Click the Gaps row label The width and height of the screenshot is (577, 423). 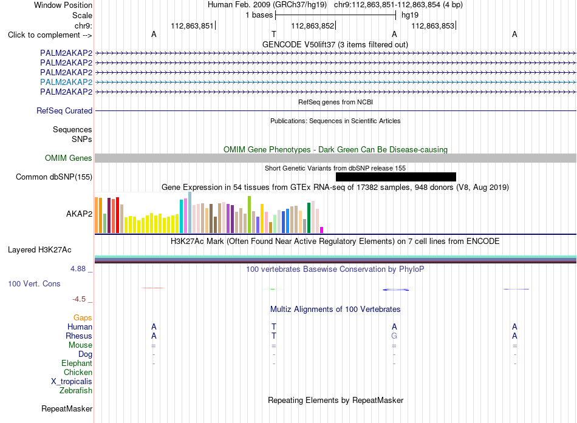click(83, 318)
